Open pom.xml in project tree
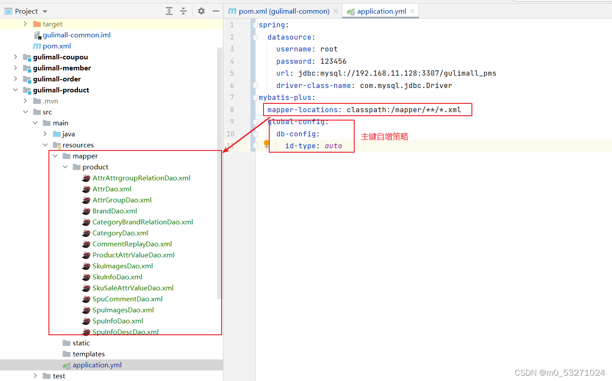612x381 pixels. (x=57, y=46)
